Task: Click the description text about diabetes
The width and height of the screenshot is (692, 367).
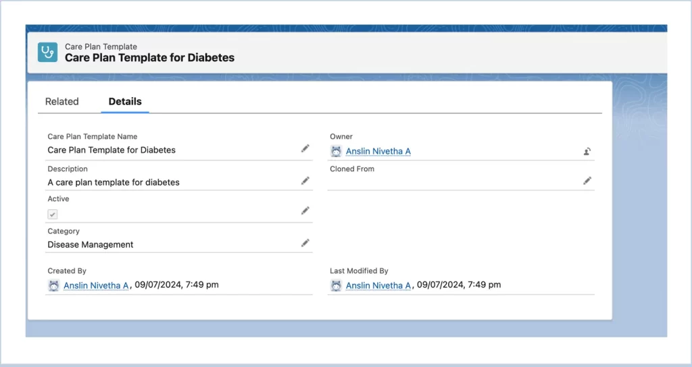Action: tap(114, 182)
